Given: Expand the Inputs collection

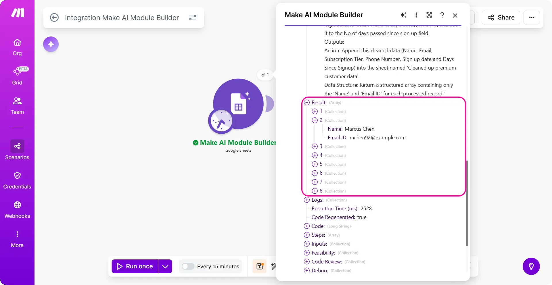Looking at the screenshot, I should click(x=307, y=244).
